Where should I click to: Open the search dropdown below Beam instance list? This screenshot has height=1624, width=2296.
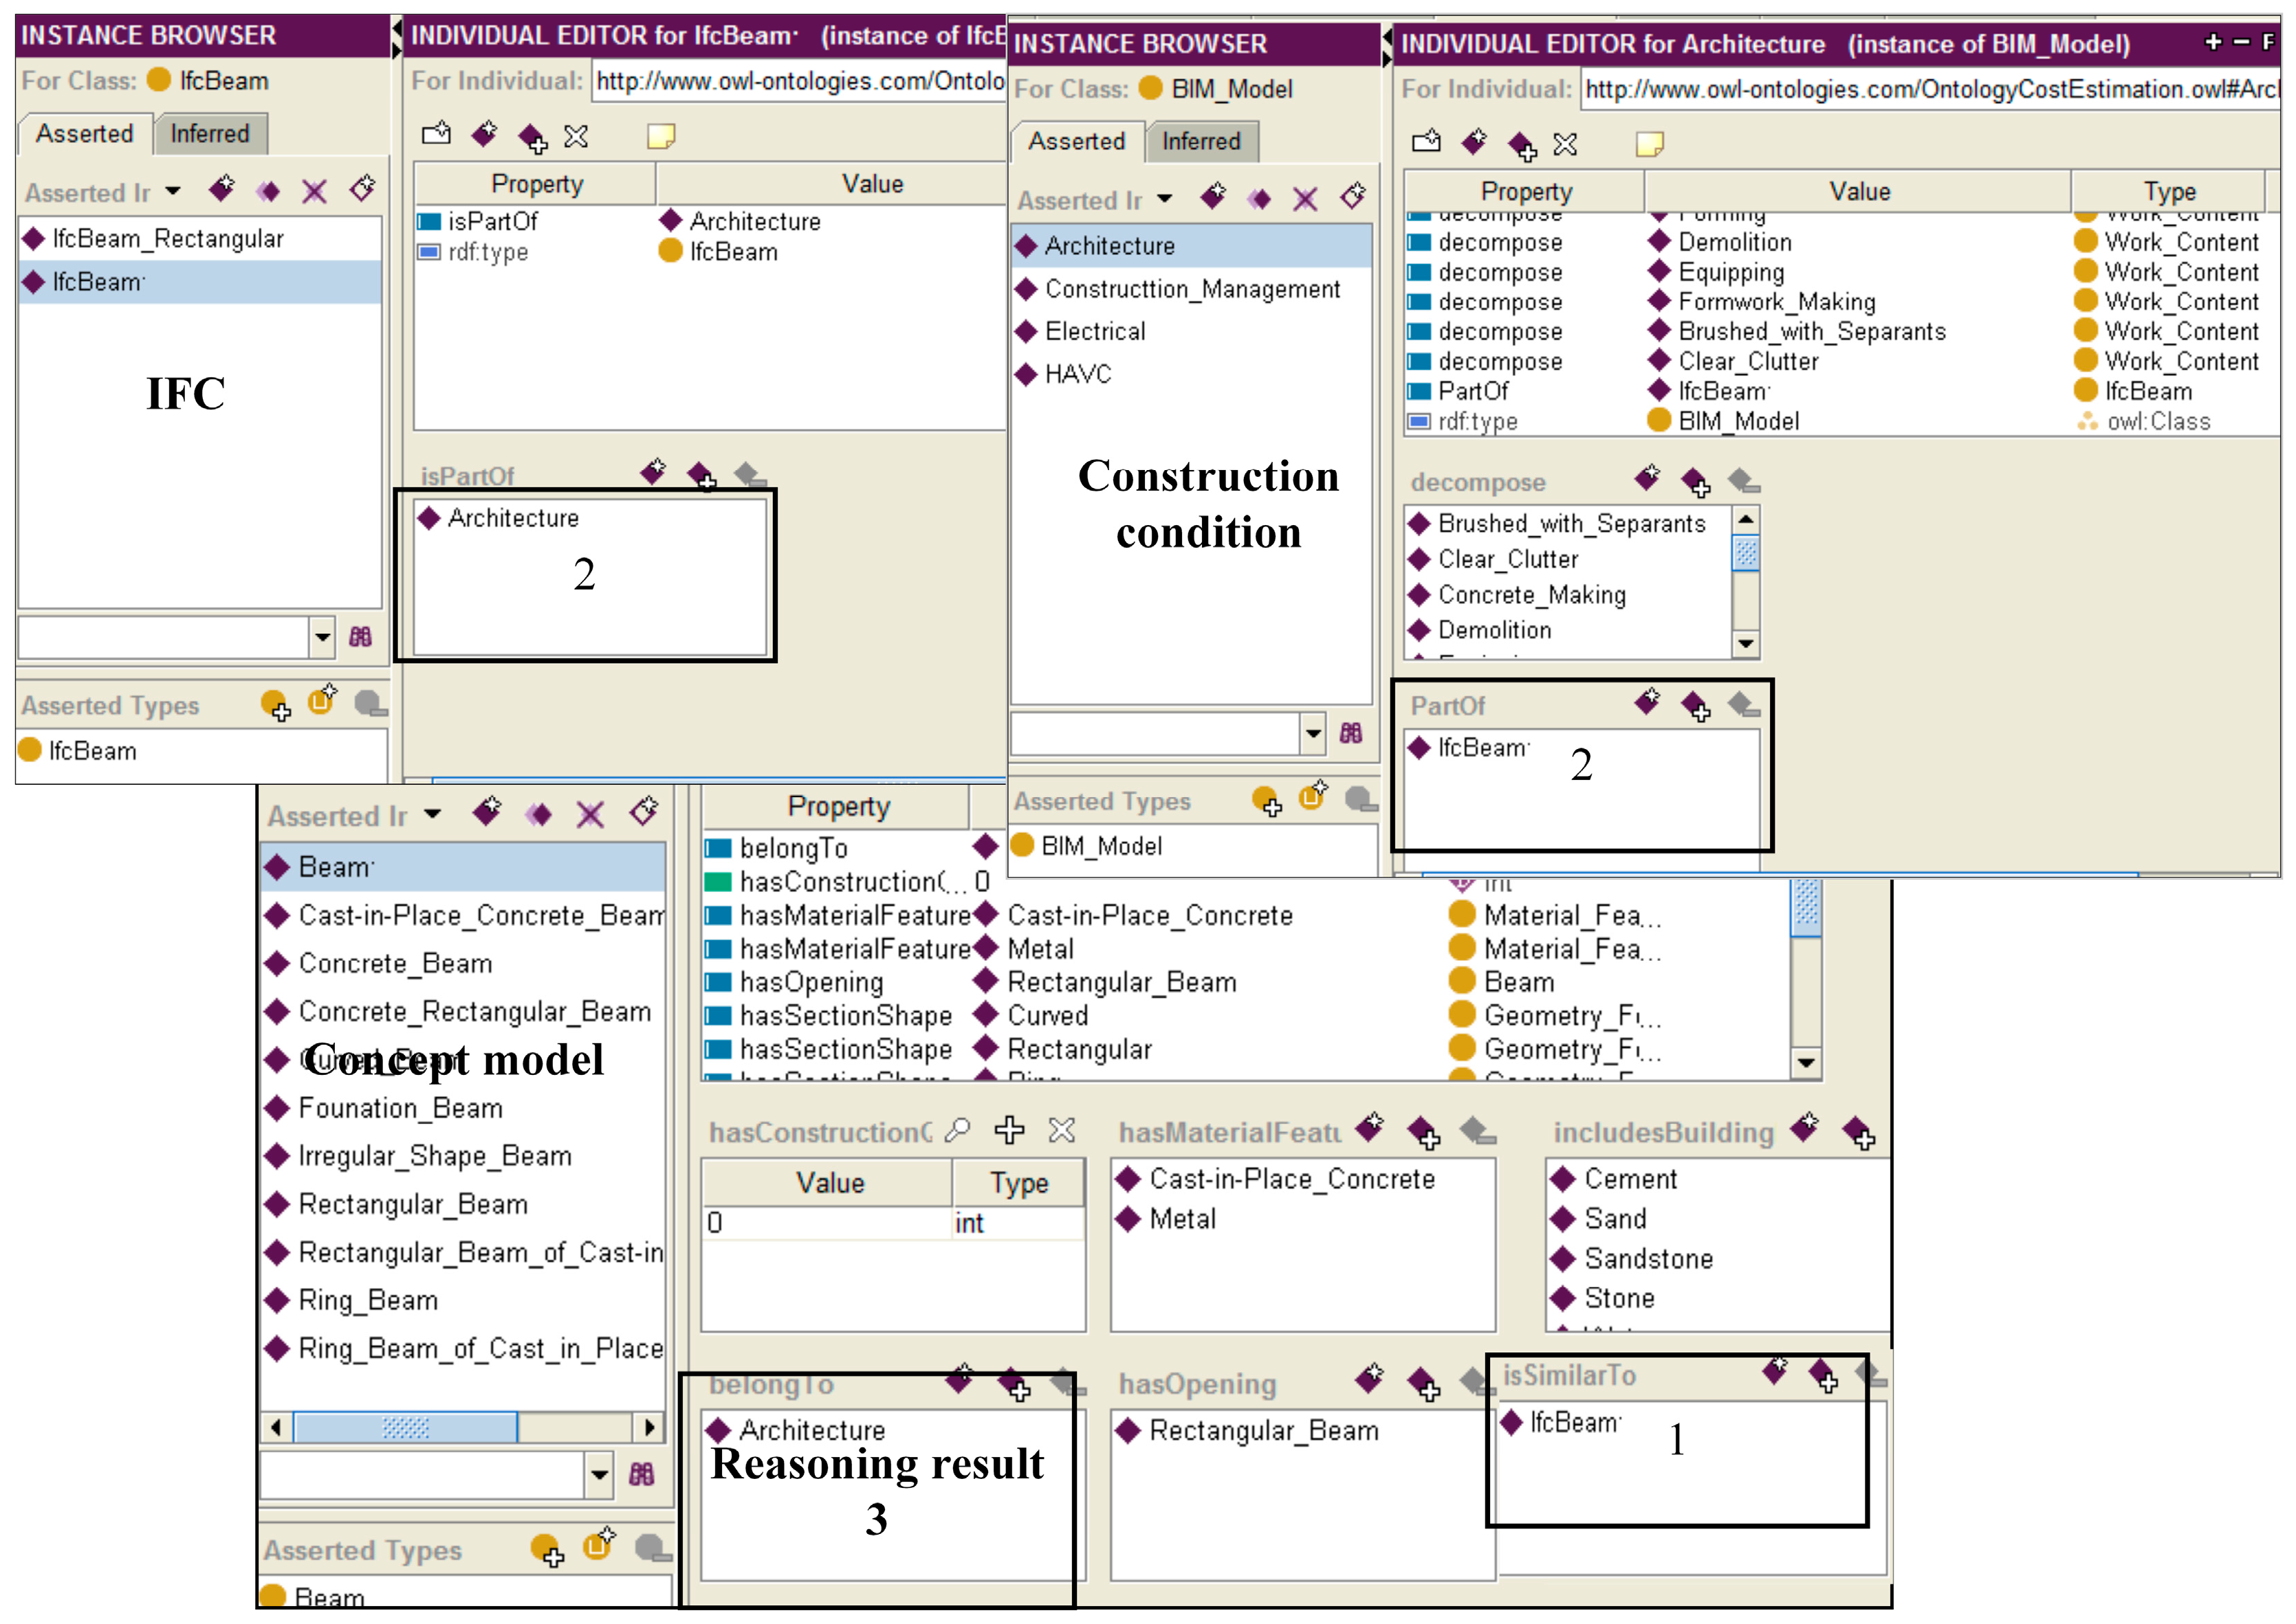pos(598,1474)
